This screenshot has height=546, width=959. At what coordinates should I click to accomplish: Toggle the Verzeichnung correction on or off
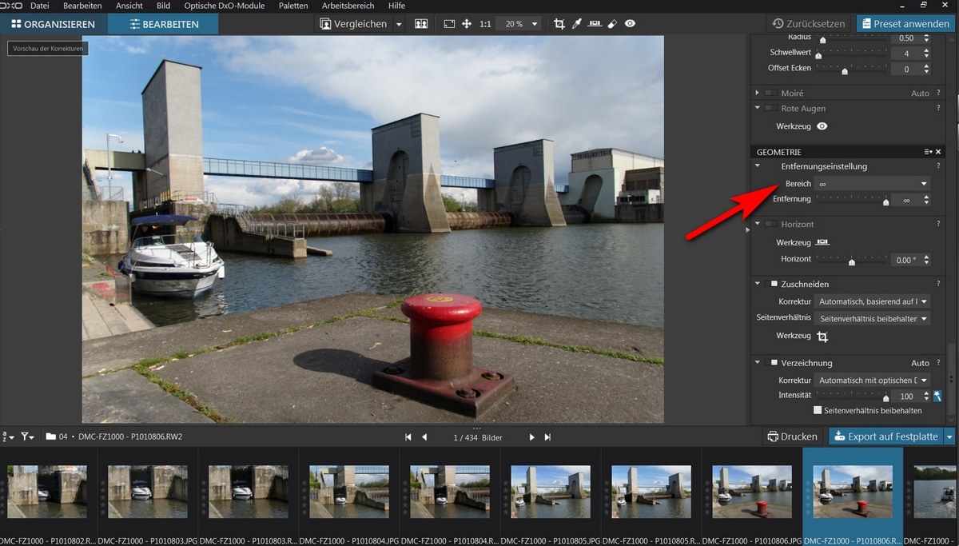(774, 363)
